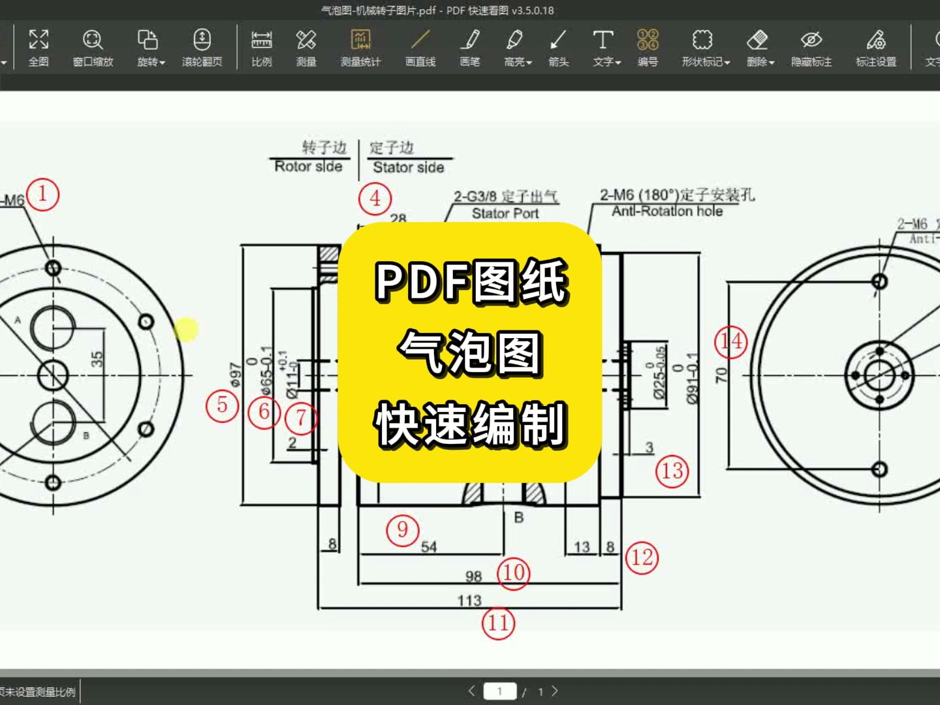The width and height of the screenshot is (940, 705).
Task: Click the red bubble number 7
Action: 301,418
